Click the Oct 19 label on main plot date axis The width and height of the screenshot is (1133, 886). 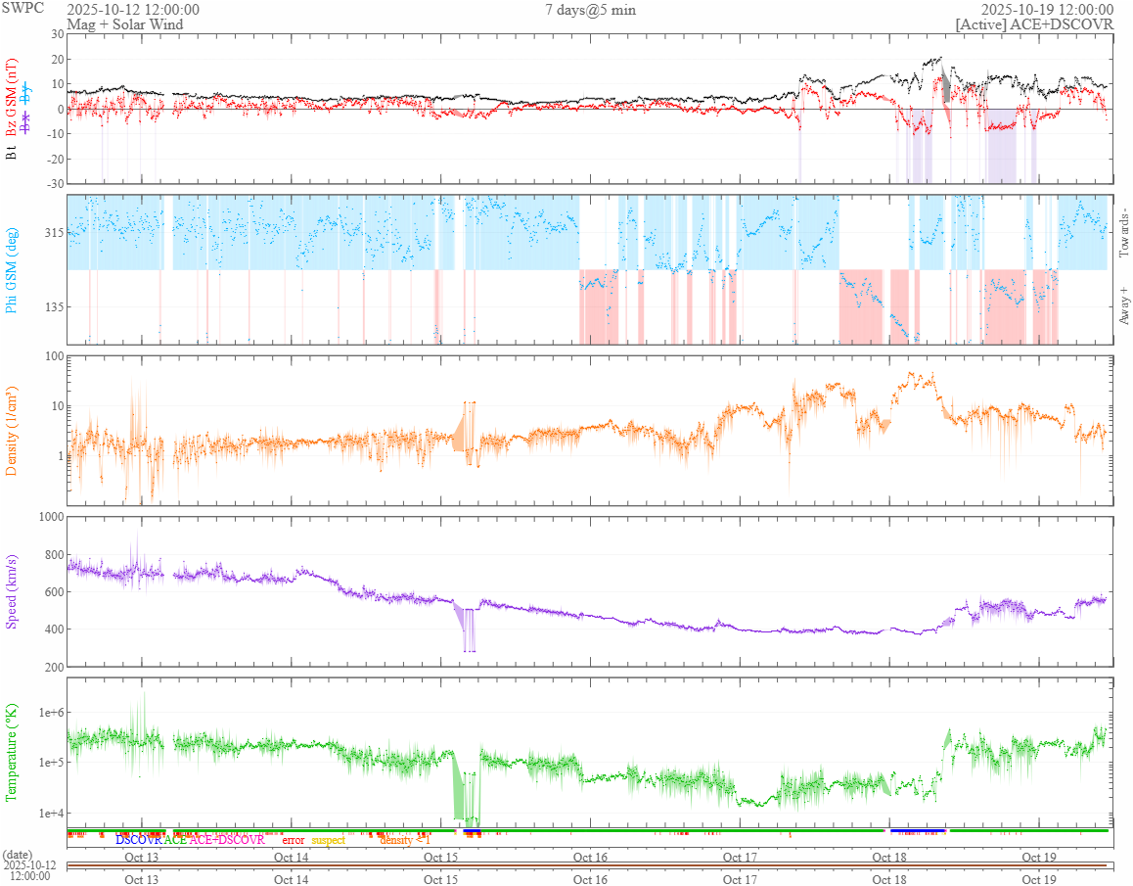pyautogui.click(x=1039, y=857)
